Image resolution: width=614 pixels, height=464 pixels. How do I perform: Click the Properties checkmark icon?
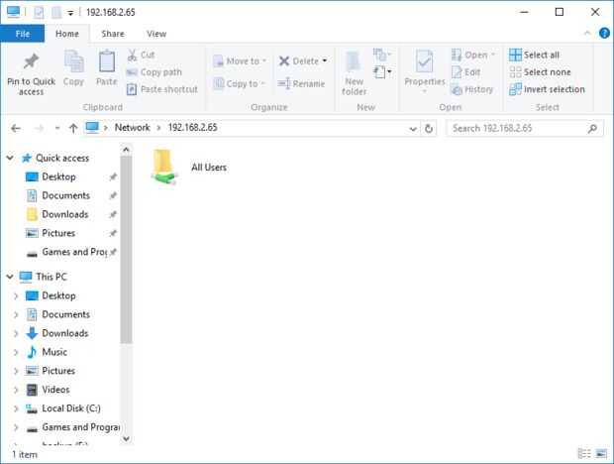[425, 61]
